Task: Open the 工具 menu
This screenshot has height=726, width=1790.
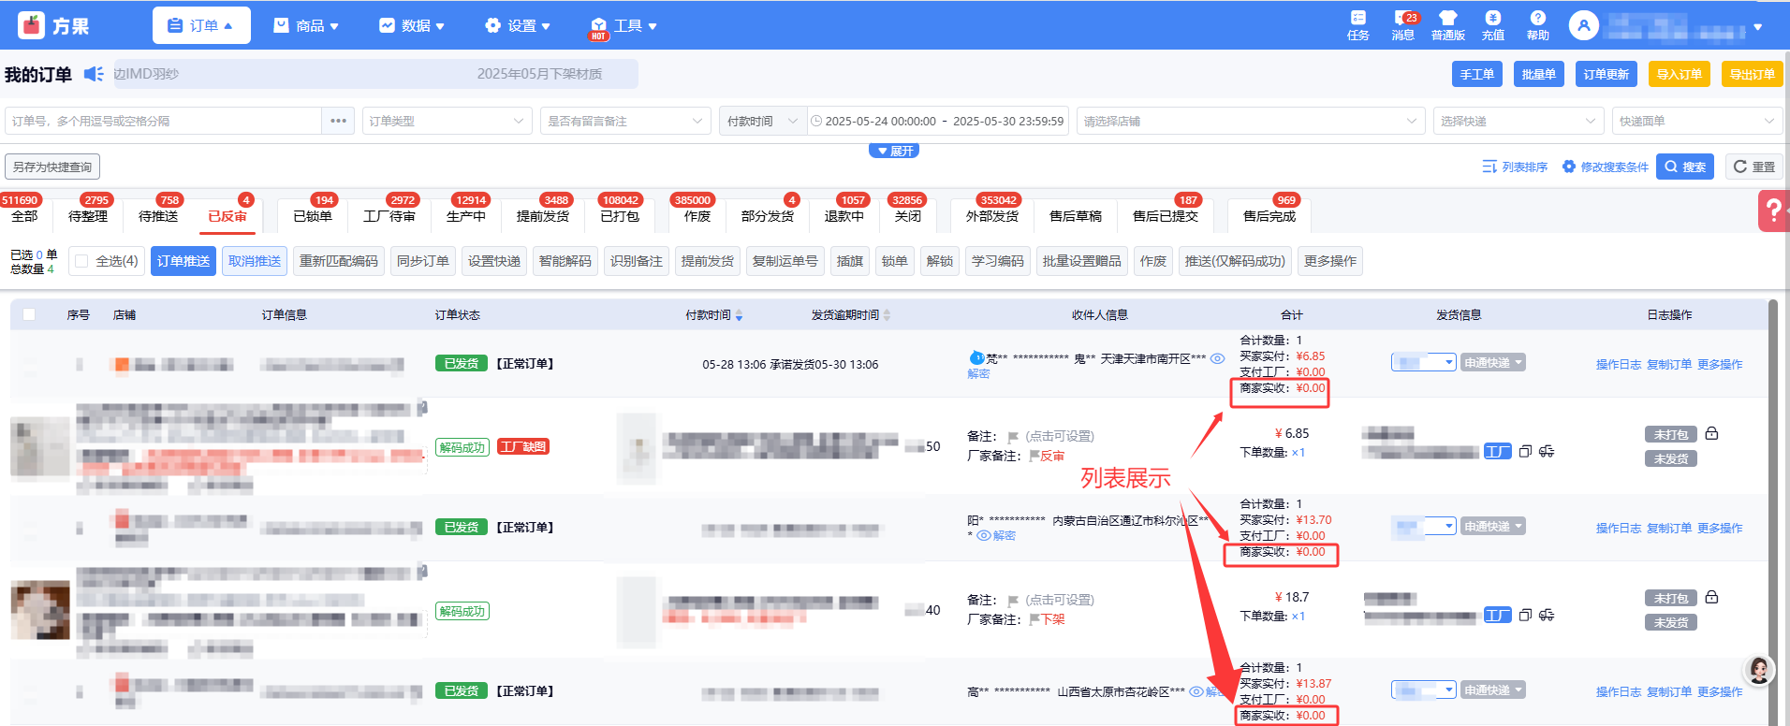Action: [x=624, y=25]
